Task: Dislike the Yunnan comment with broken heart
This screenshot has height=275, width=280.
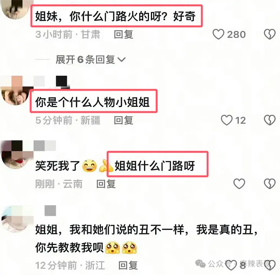Action: click(x=270, y=184)
